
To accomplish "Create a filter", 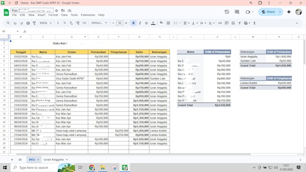I will point(239,23).
